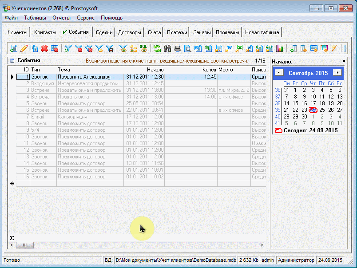
Task: Click the Сегодня: 24.09.2015 link
Action: pos(311,130)
